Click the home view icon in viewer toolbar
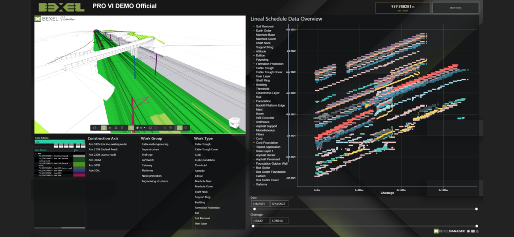The width and height of the screenshot is (514, 237). [x=110, y=127]
